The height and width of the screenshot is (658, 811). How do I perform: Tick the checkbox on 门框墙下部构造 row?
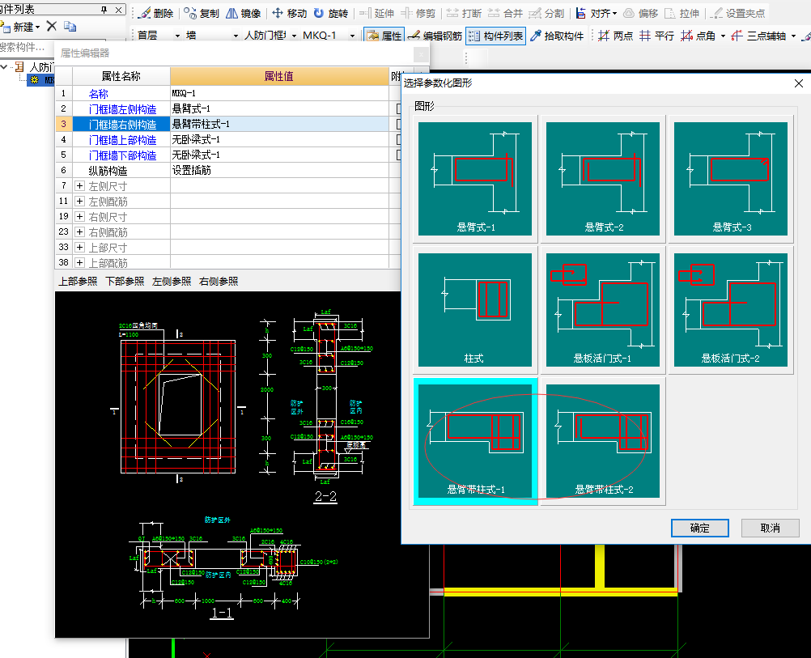tap(399, 155)
